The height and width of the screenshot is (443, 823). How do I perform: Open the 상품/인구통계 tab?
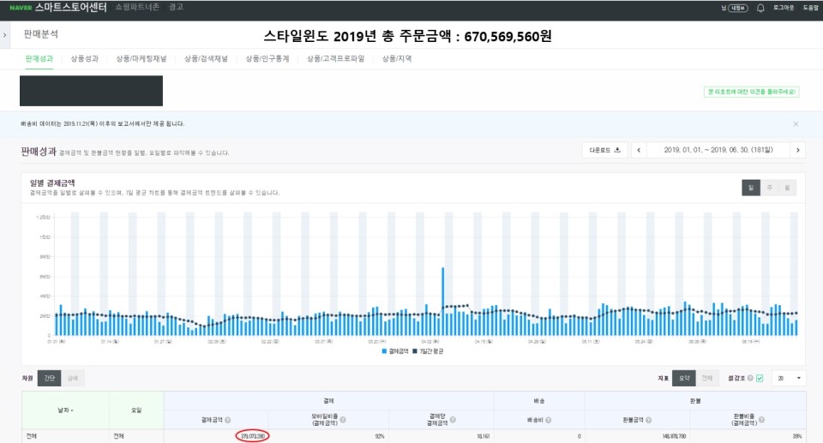coord(267,59)
